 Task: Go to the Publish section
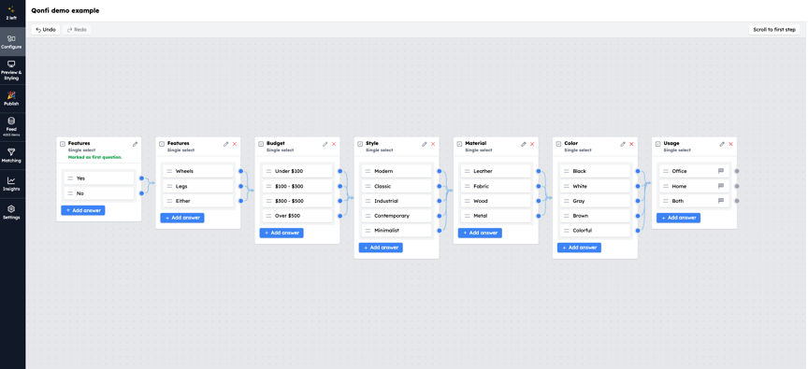(x=11, y=98)
